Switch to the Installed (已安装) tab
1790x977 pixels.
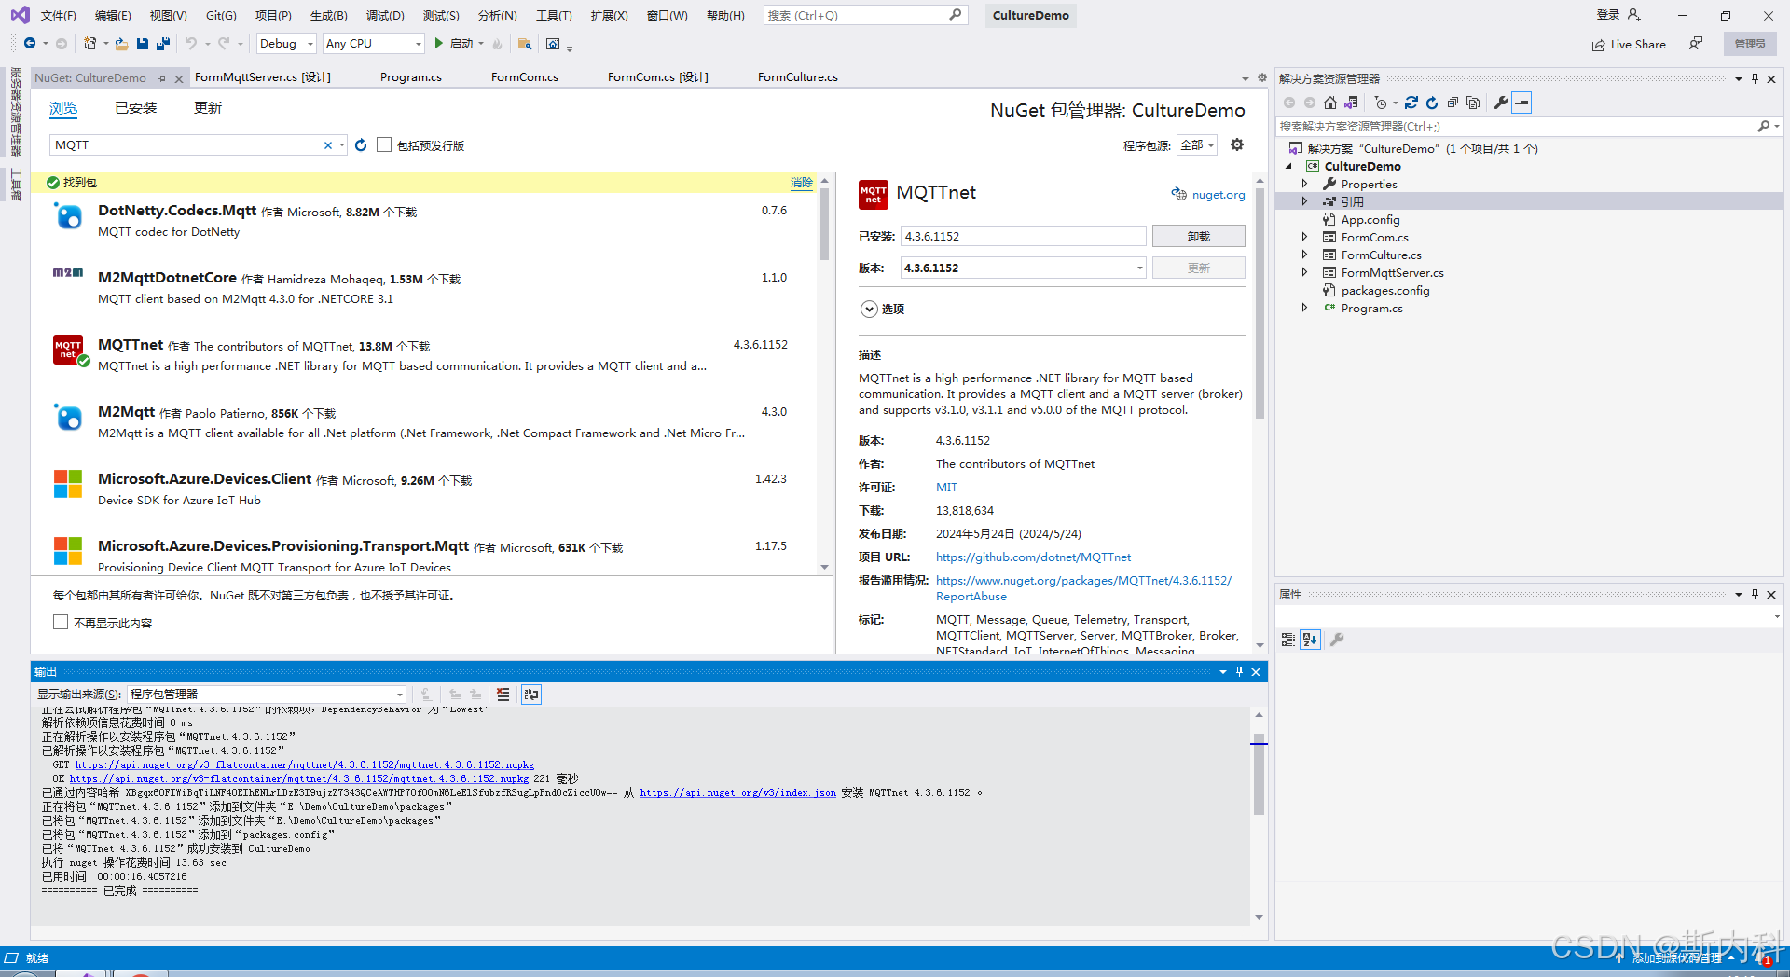coord(136,108)
